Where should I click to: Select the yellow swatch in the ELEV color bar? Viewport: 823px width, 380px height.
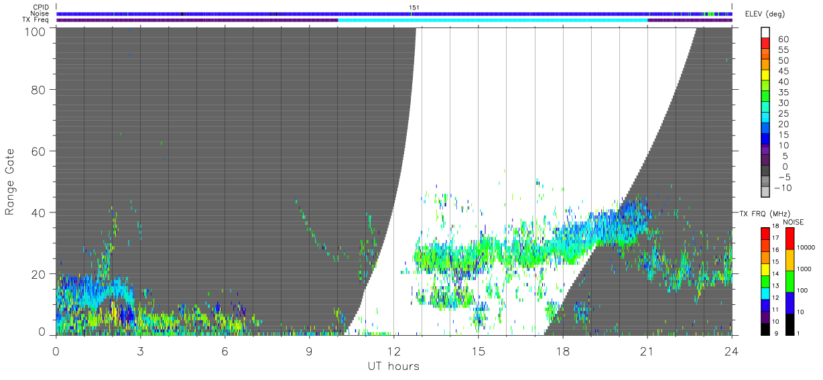(766, 74)
